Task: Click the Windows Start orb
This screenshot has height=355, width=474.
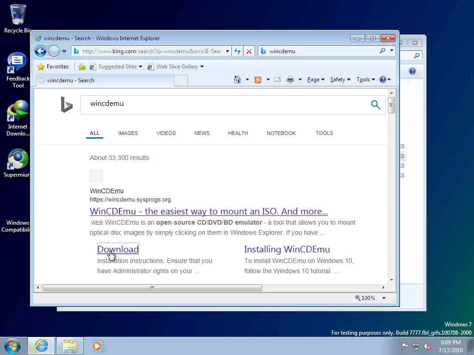Action: point(12,346)
